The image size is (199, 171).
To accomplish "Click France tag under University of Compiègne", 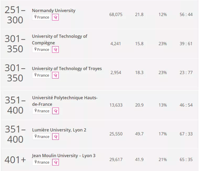I will click(x=42, y=49).
